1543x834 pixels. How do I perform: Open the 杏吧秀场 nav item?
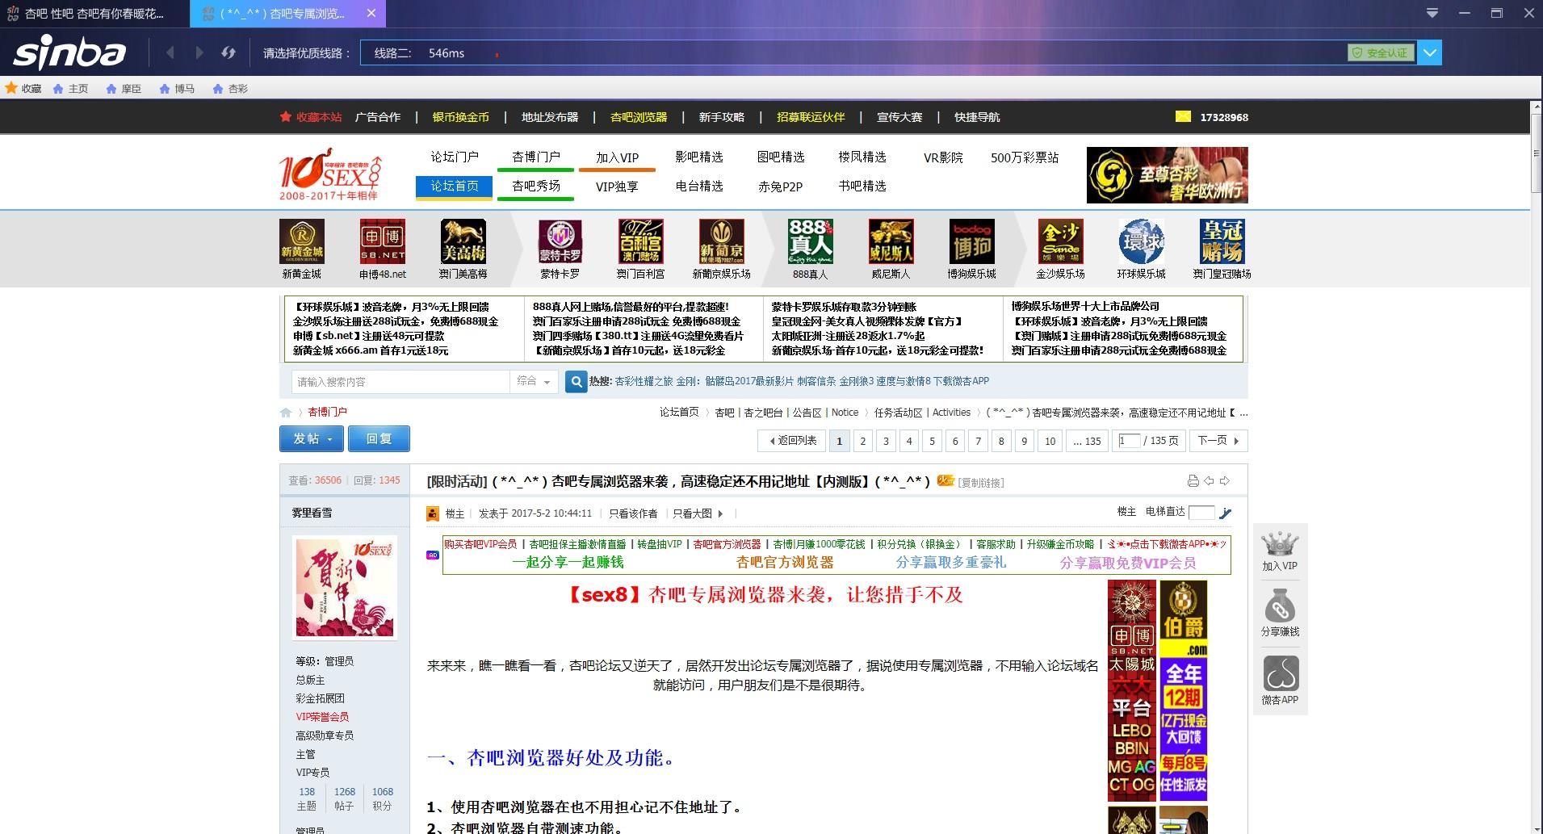536,186
